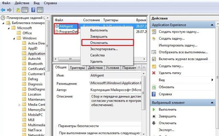Viewport: 219px width, 136px height.
Task: Click the Триггеры column header
Action: point(111,20)
